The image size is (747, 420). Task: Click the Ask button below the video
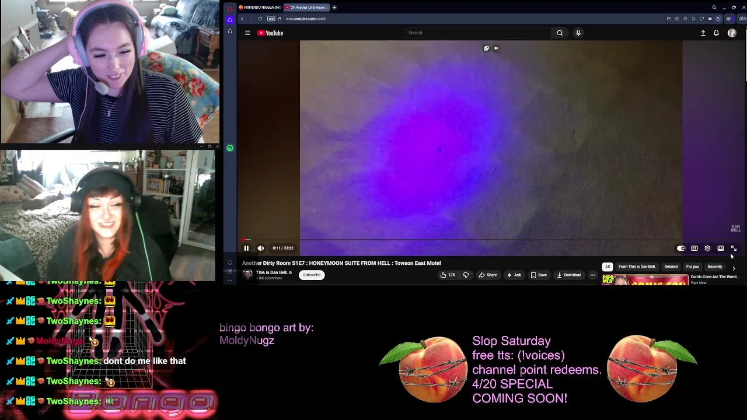(x=514, y=275)
